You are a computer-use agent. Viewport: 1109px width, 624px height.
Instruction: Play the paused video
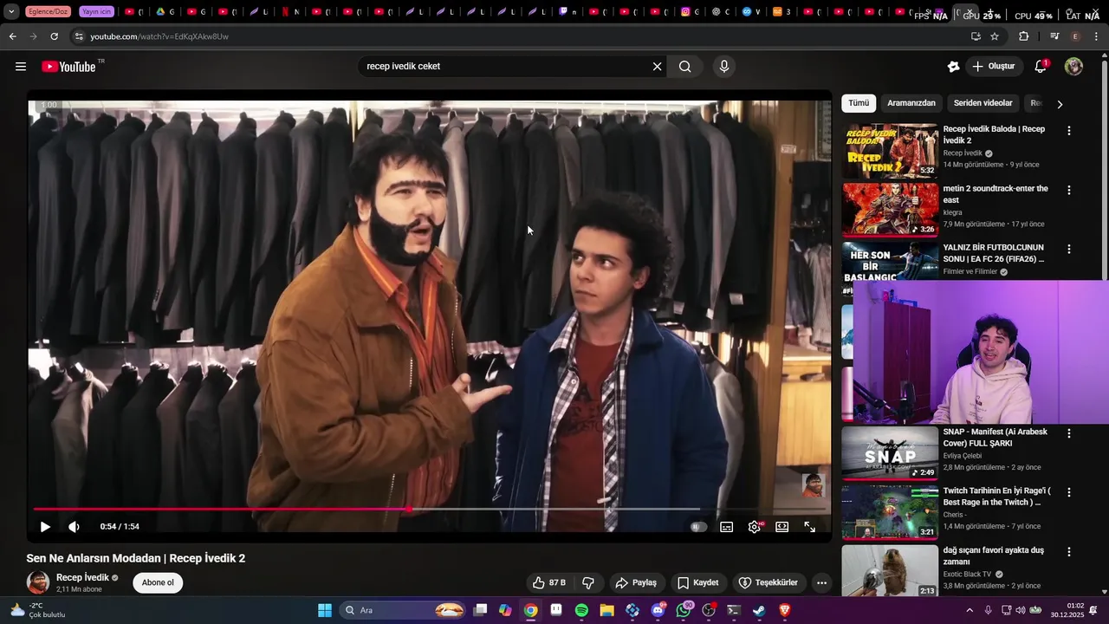(45, 527)
